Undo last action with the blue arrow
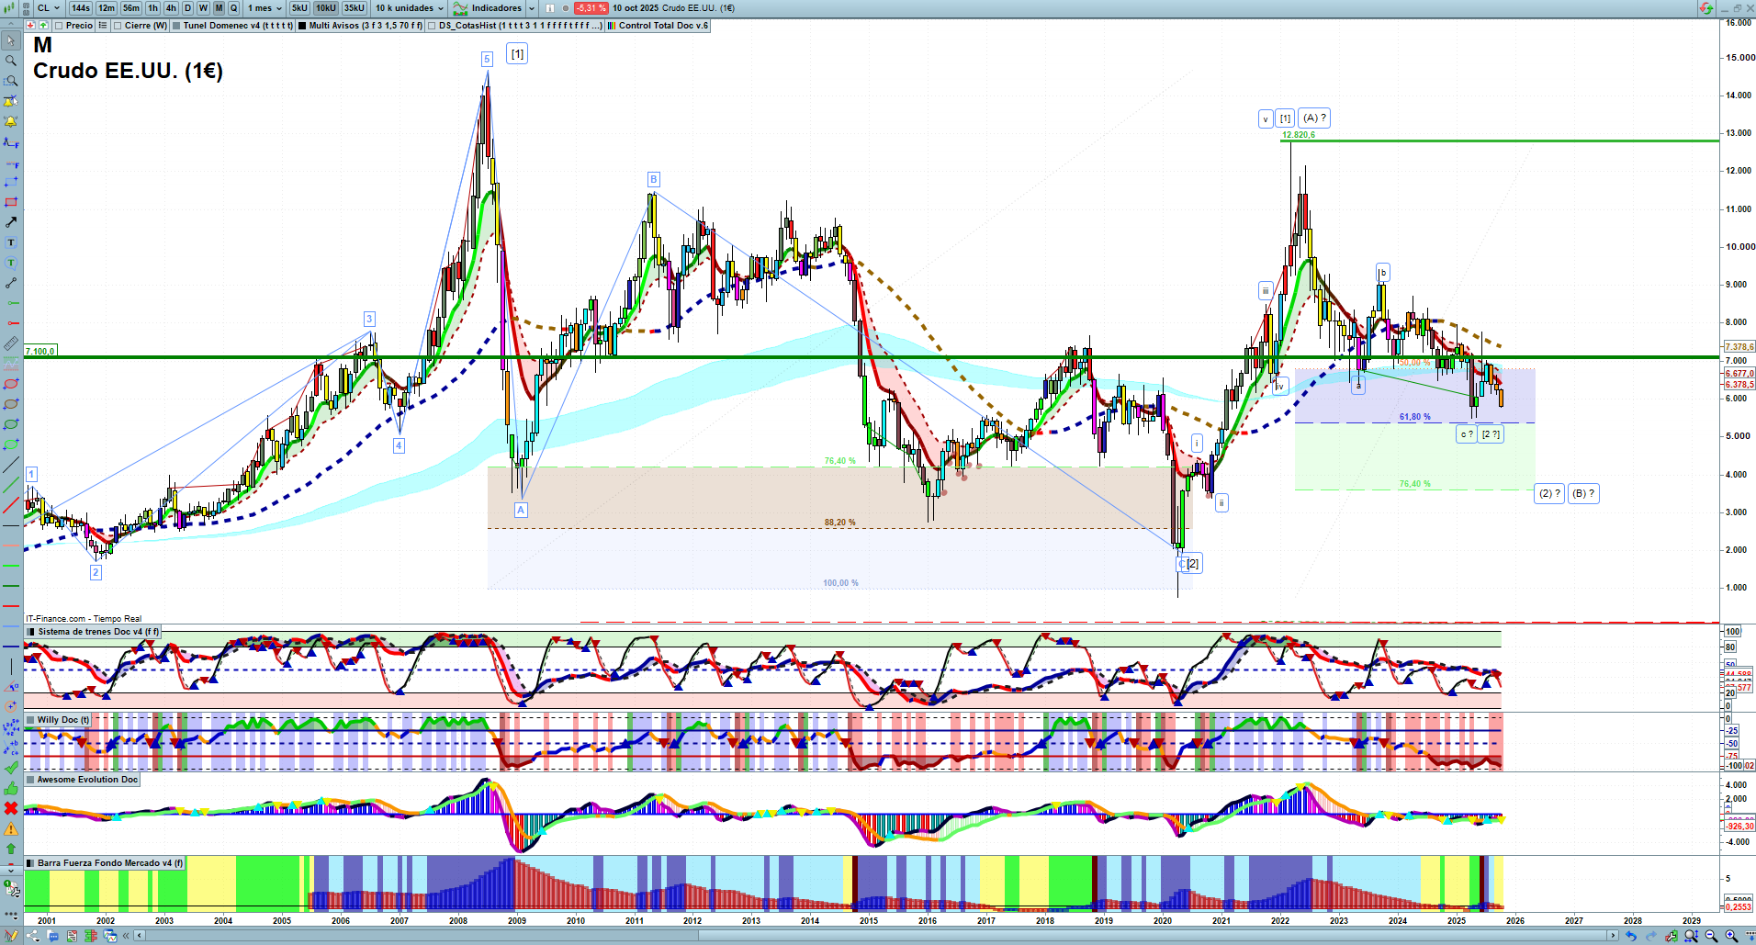1756x945 pixels. [x=1631, y=936]
